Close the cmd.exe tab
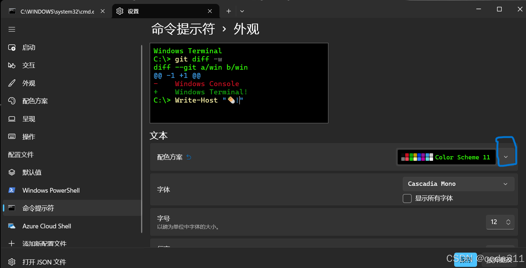The width and height of the screenshot is (526, 268). tap(103, 11)
